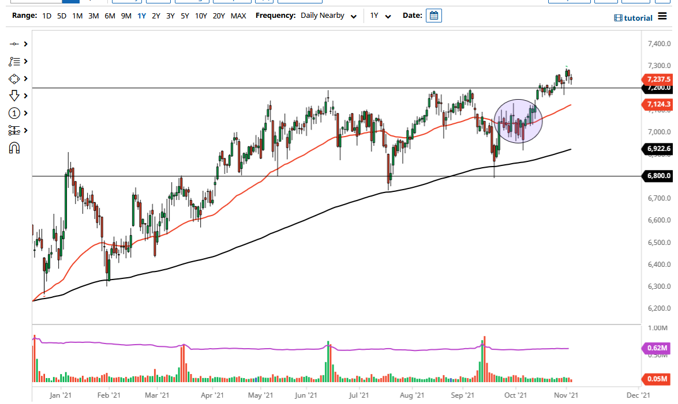Screen dimensions: 678x404
Task: Choose the numbered point annotation tool
Action: tap(14, 113)
